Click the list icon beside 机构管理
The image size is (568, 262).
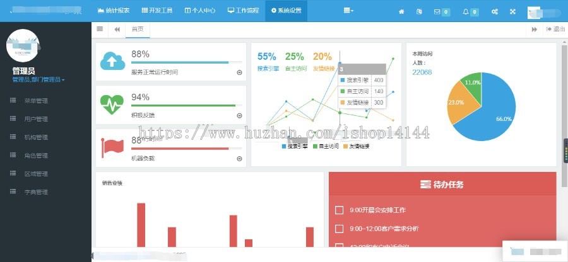coord(13,137)
